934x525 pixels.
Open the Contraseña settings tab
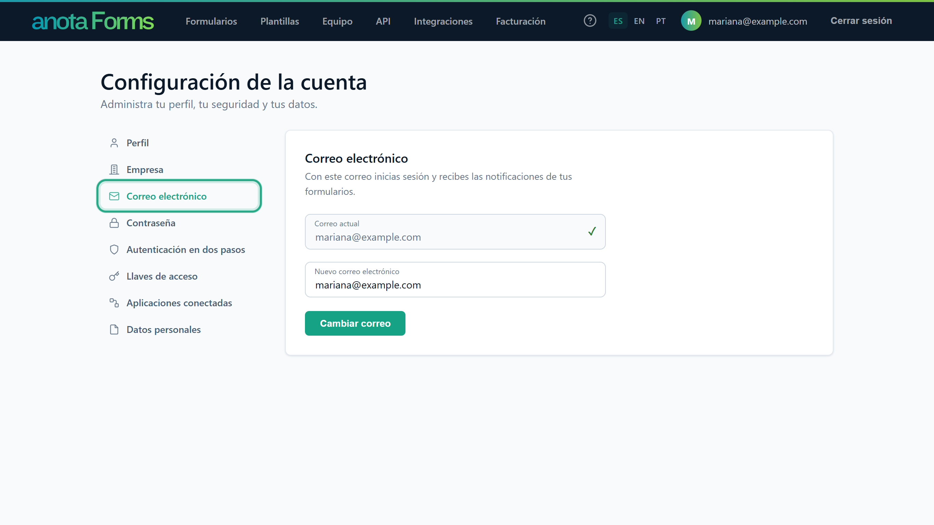pos(179,223)
